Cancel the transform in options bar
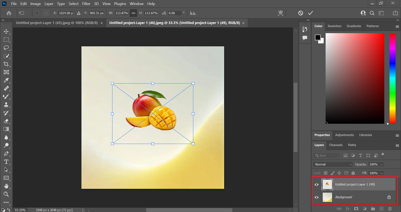The height and width of the screenshot is (212, 401). pos(300,13)
